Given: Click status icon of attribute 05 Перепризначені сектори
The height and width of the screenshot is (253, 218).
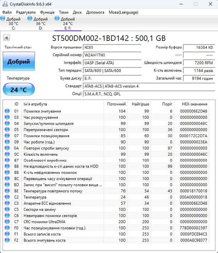Looking at the screenshot, I should (x=7, y=130).
